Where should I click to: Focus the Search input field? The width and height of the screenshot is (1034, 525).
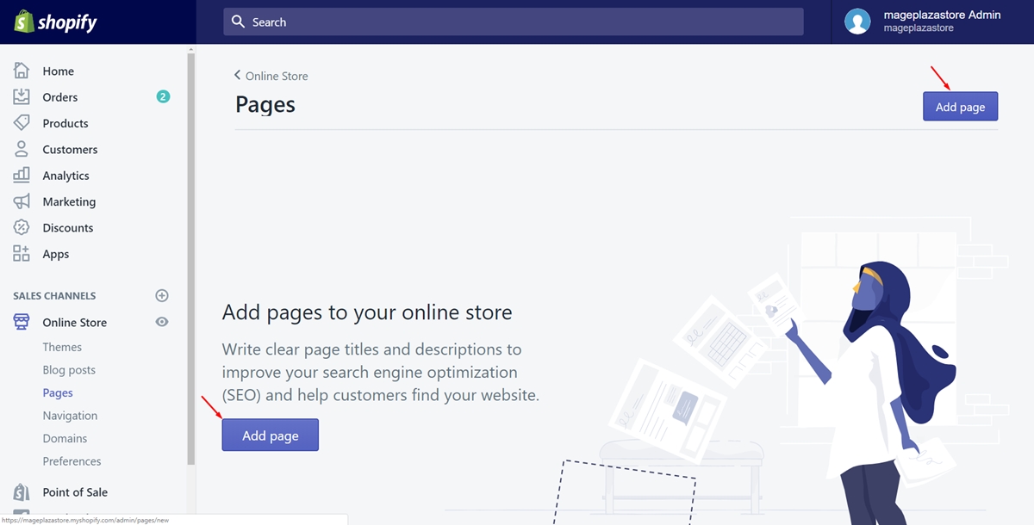tap(514, 22)
